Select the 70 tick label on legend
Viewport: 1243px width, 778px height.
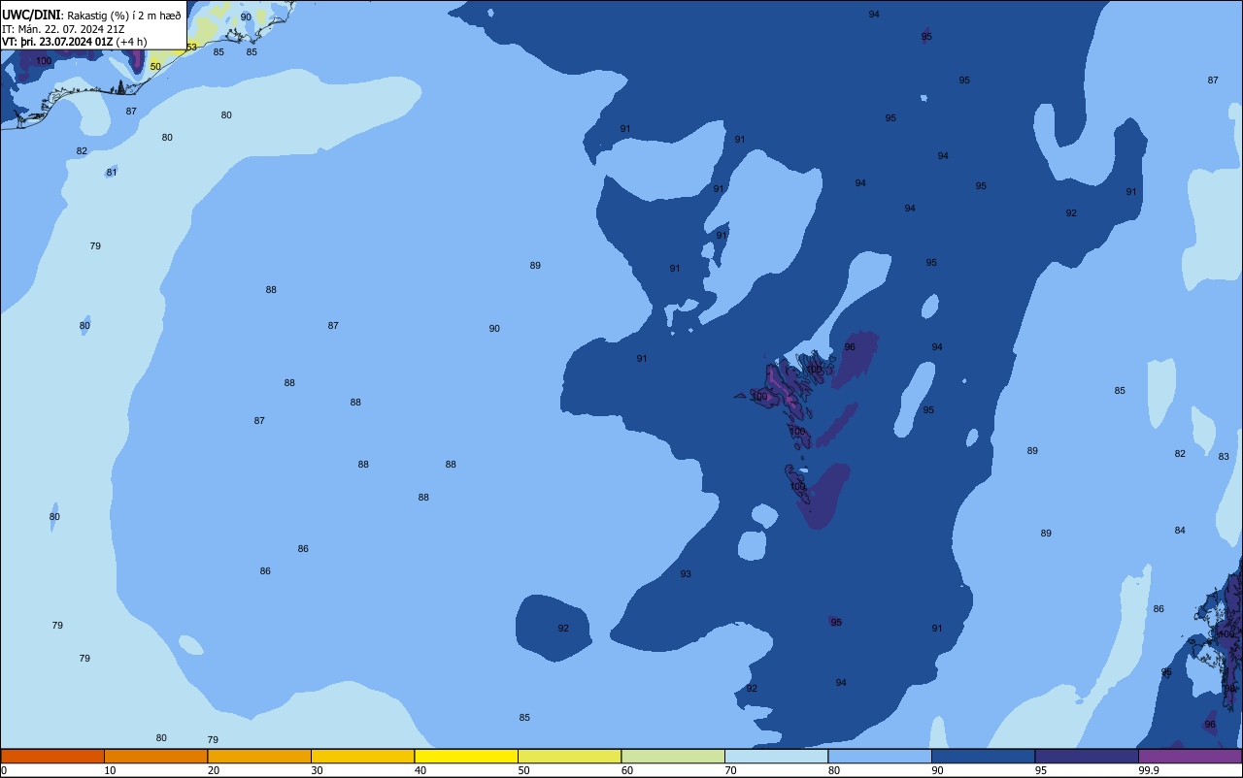pyautogui.click(x=730, y=770)
